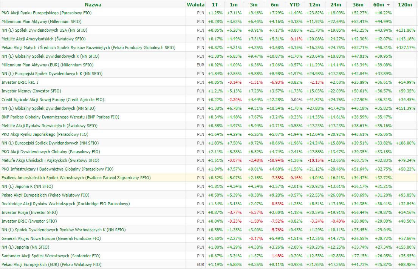Select the +8.38% 1m value

point(234,152)
